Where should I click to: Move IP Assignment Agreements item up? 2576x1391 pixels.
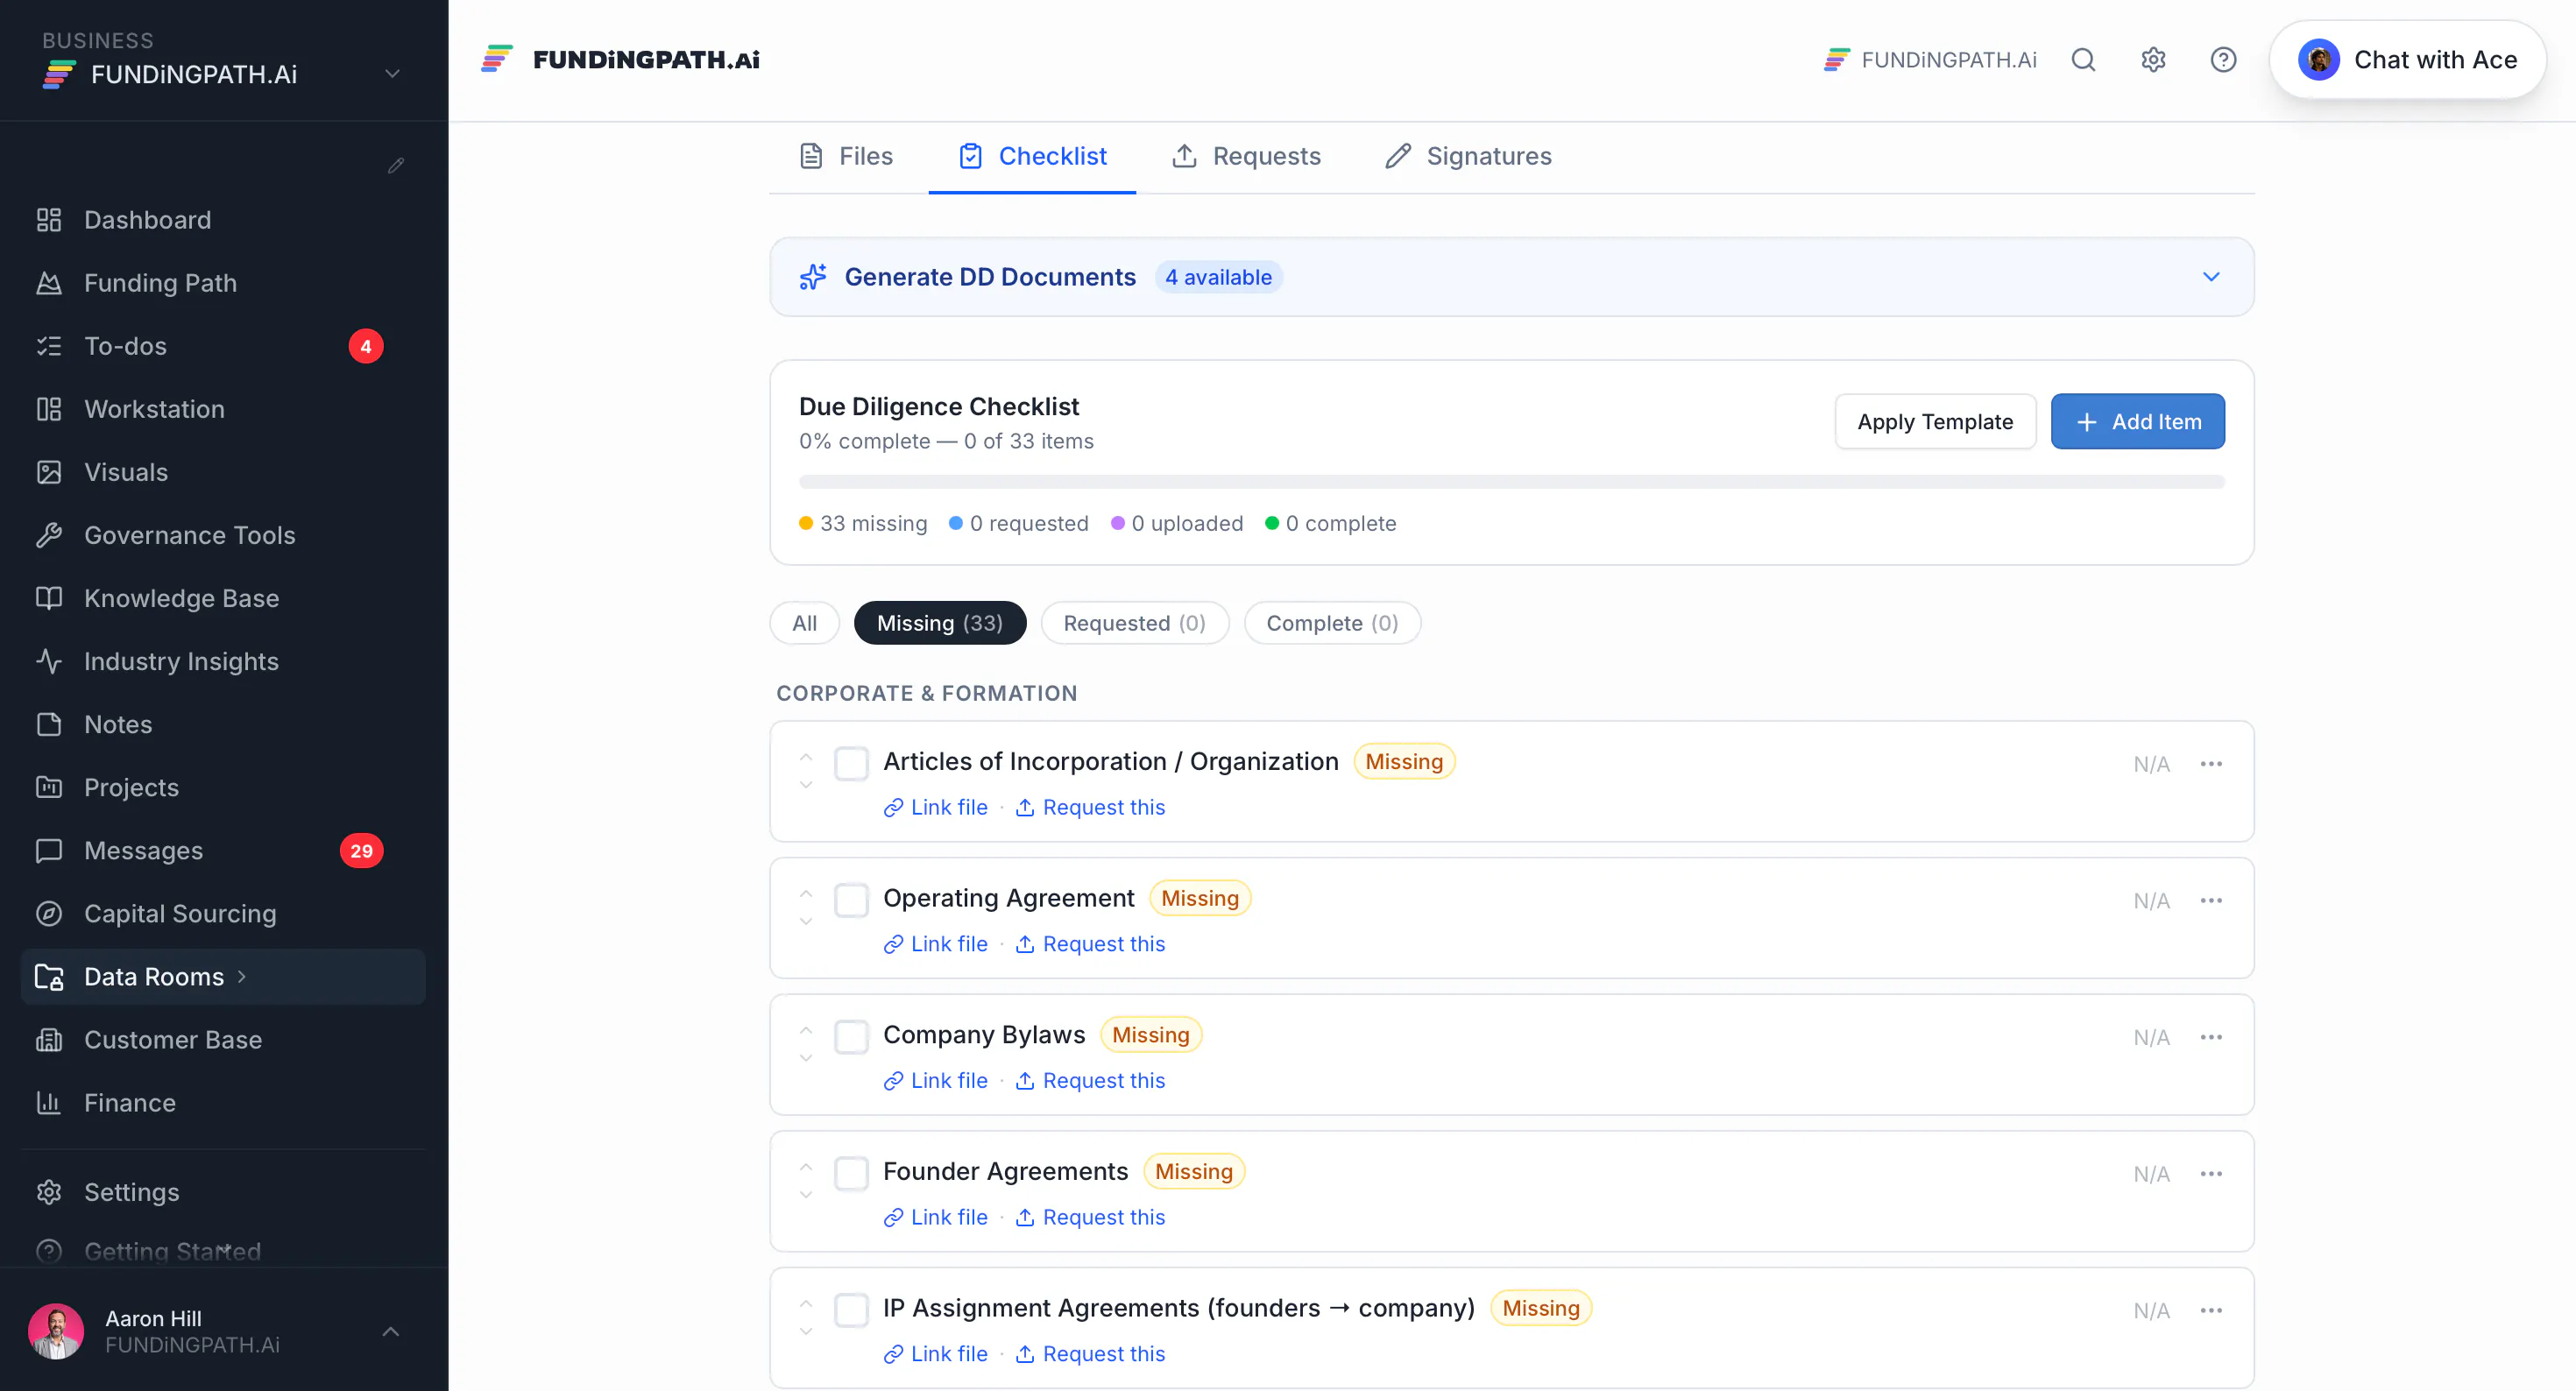(x=806, y=1304)
